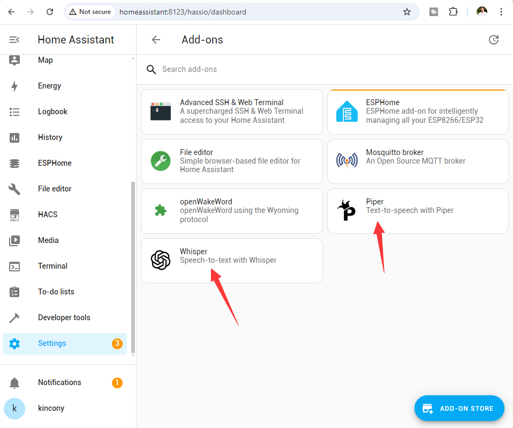513x428 pixels.
Task: Open the Mosquitto broker add-on icon
Action: [346, 161]
